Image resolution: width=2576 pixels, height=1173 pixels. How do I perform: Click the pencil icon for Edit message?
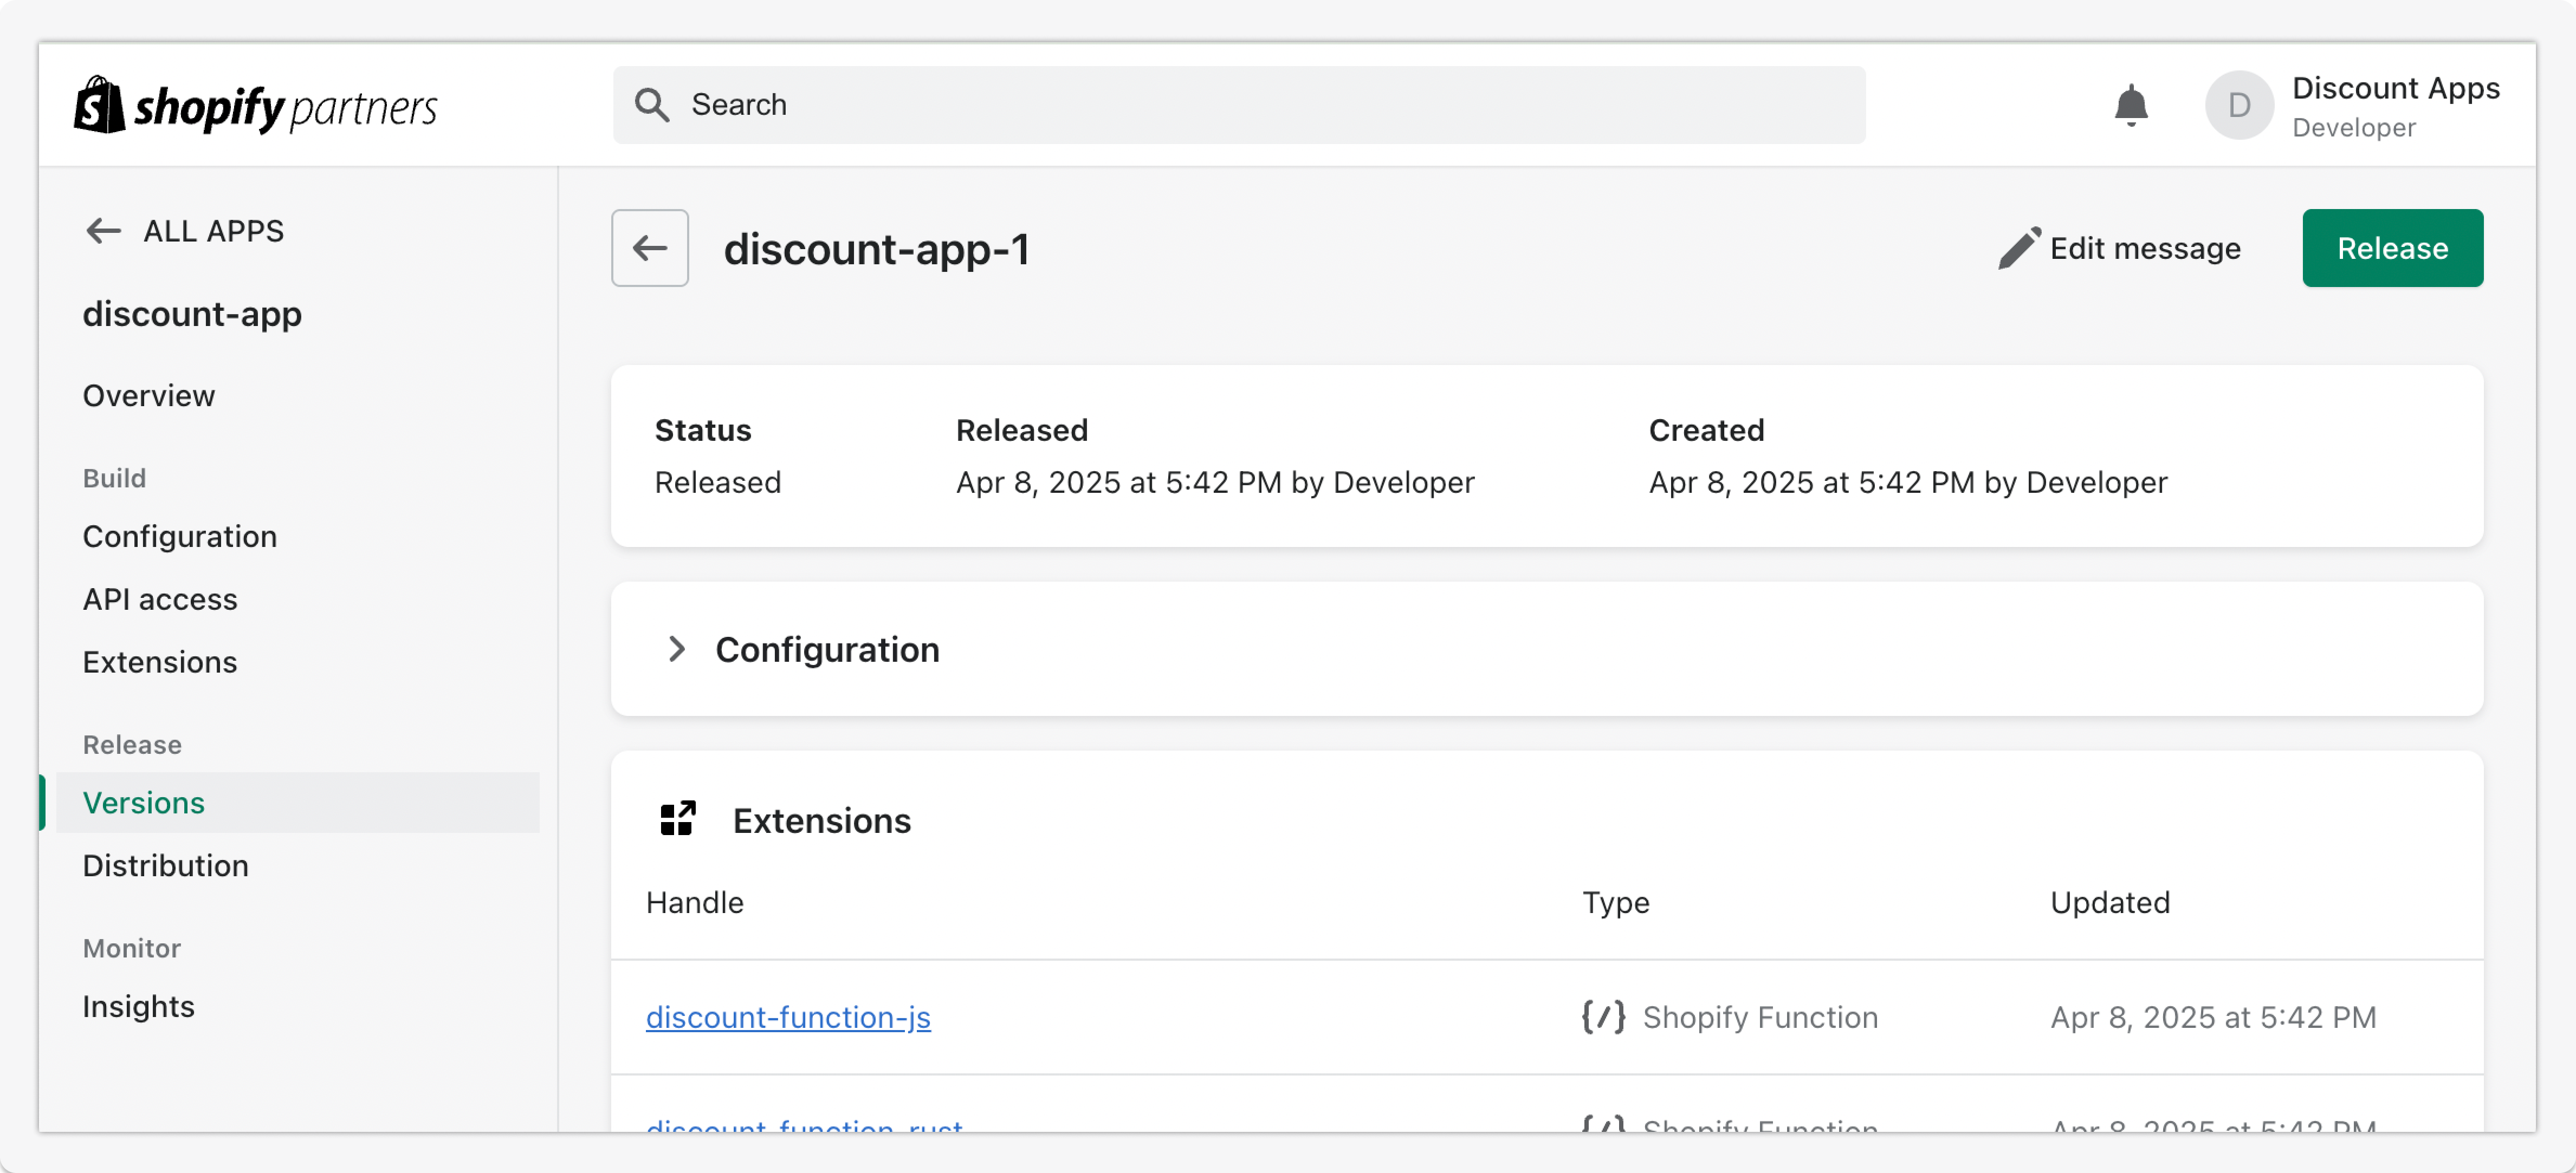2019,248
